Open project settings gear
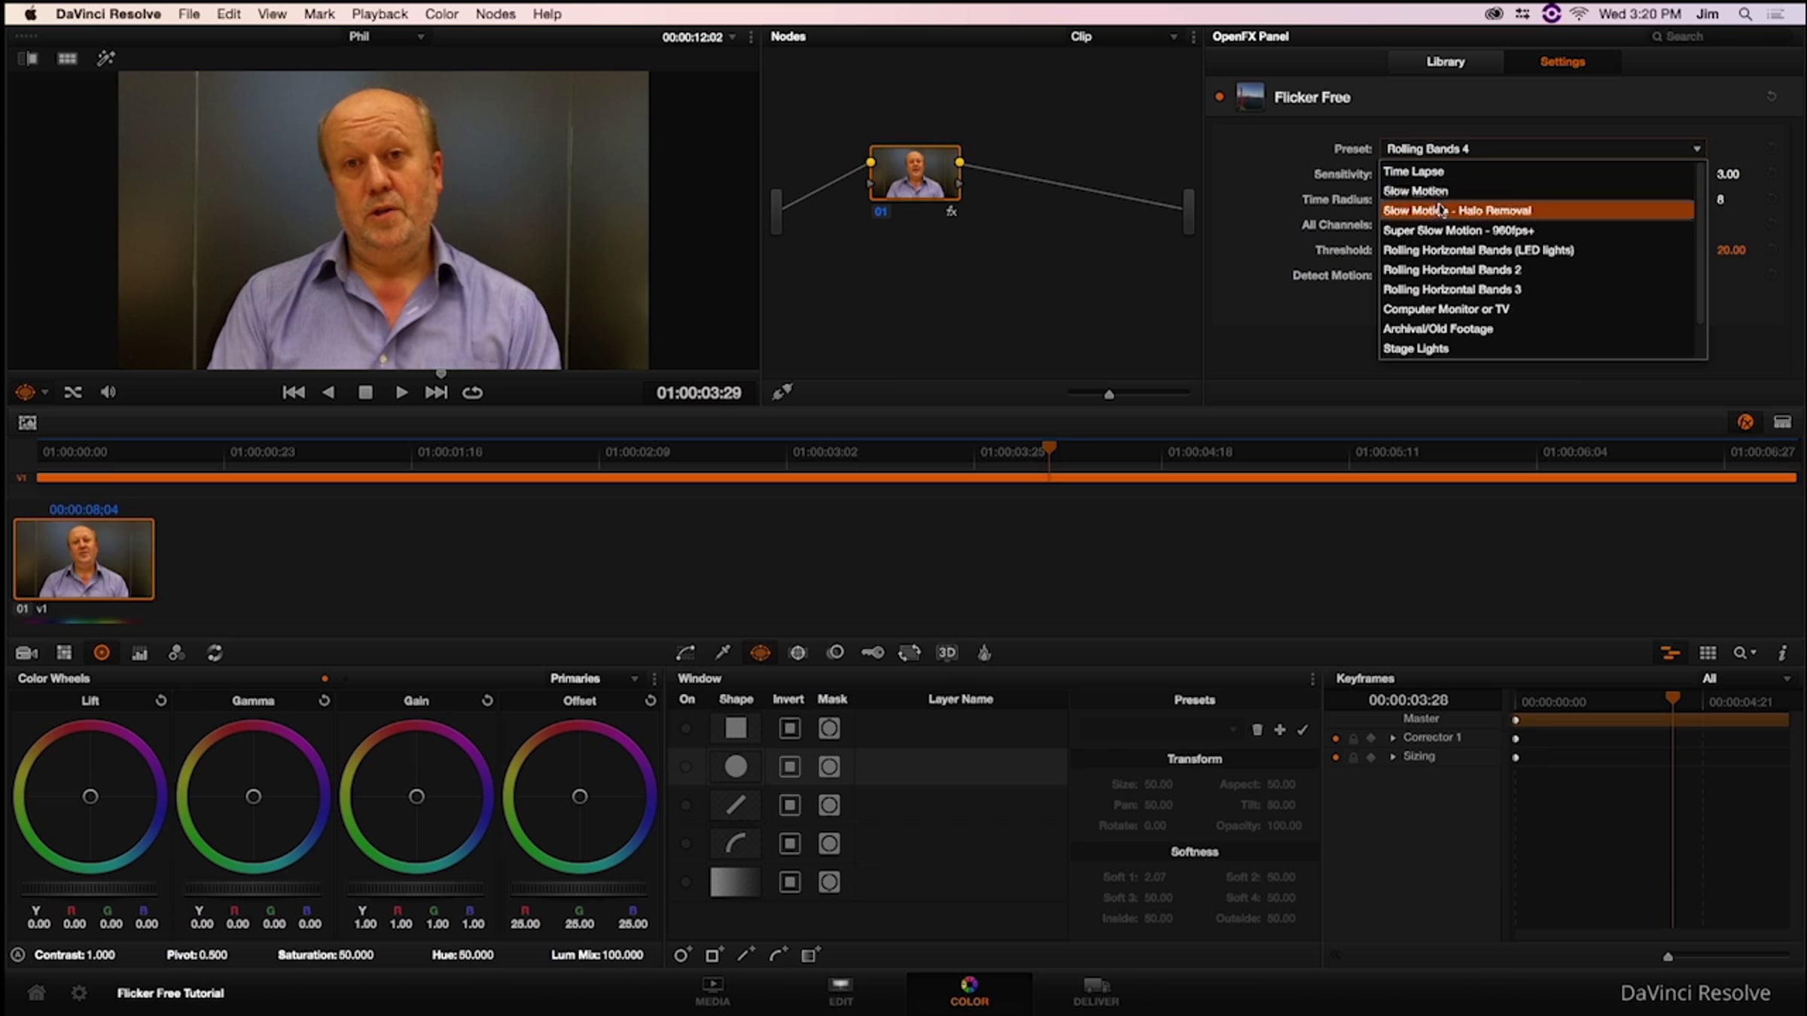This screenshot has height=1016, width=1807. tap(79, 993)
